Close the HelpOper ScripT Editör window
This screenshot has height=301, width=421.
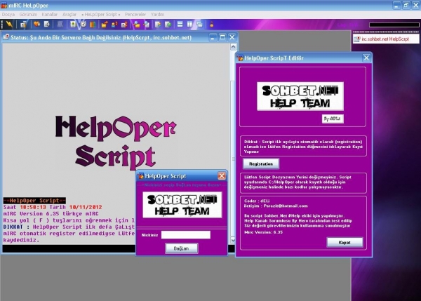[x=366, y=58]
